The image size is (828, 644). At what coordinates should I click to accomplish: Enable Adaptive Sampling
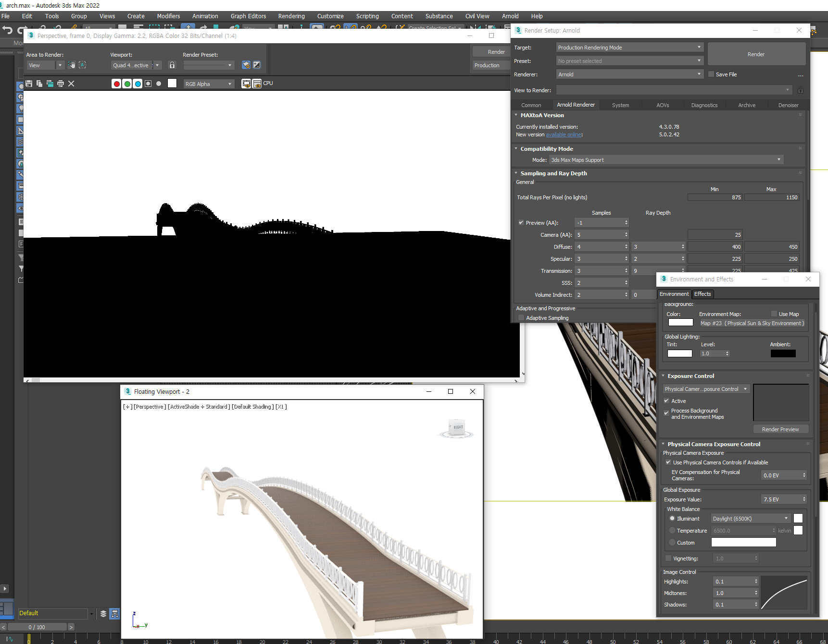click(x=521, y=317)
